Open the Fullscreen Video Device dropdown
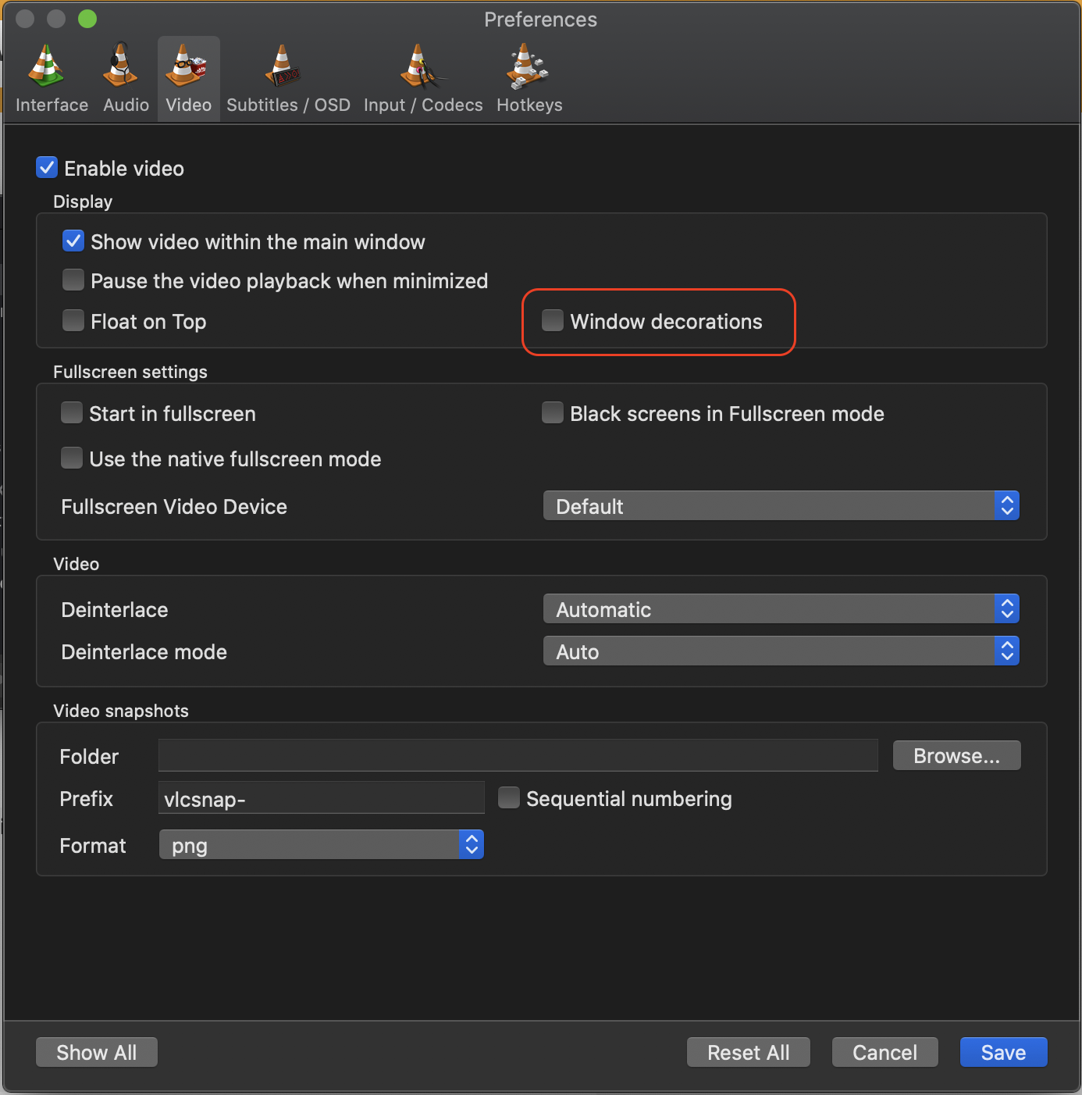This screenshot has width=1082, height=1095. coord(781,506)
